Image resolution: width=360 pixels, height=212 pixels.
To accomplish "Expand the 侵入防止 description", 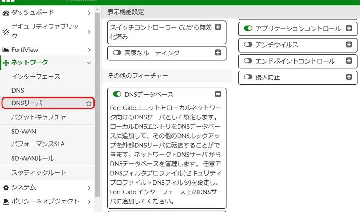I will [x=349, y=77].
